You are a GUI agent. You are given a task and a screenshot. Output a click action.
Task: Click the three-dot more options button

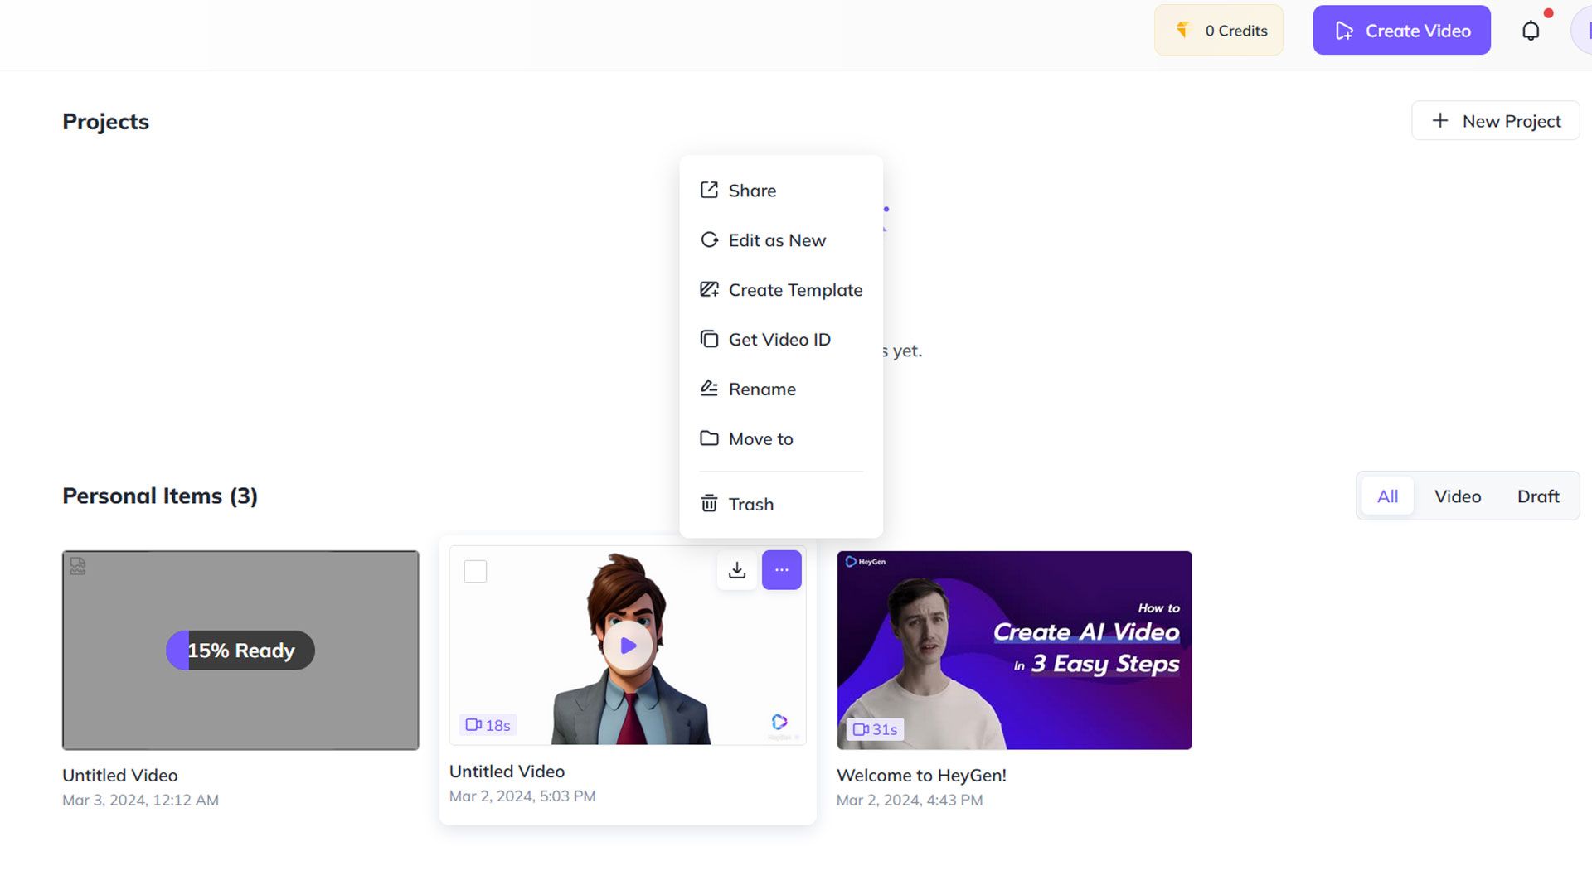[x=781, y=570]
